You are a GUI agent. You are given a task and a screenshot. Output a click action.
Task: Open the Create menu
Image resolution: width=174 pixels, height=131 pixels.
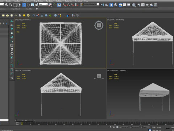click(x=8, y=1)
